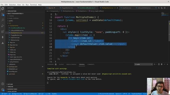Open the Search view in activity bar
The height and width of the screenshot is (95, 170).
[3, 20]
